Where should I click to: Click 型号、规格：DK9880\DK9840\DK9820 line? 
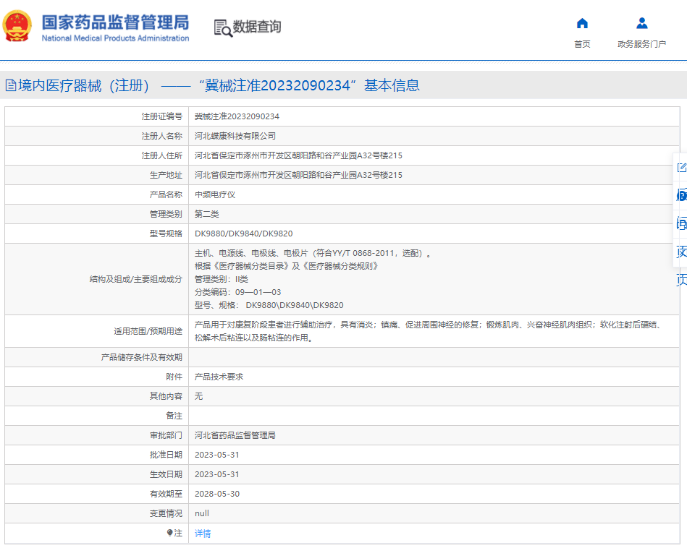click(269, 305)
